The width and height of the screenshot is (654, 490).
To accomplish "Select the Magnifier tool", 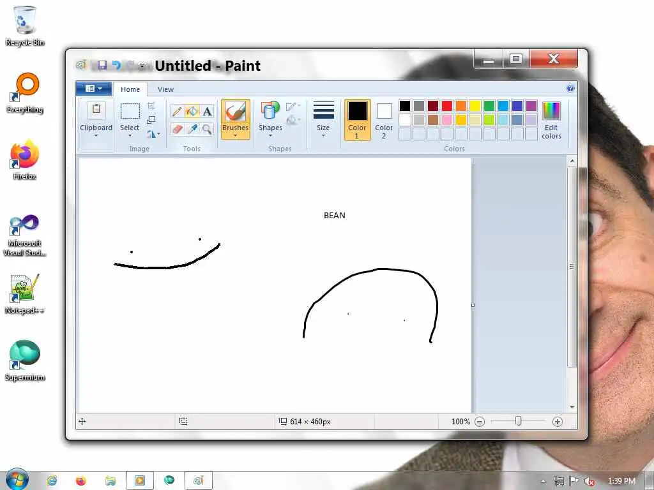I will [208, 129].
